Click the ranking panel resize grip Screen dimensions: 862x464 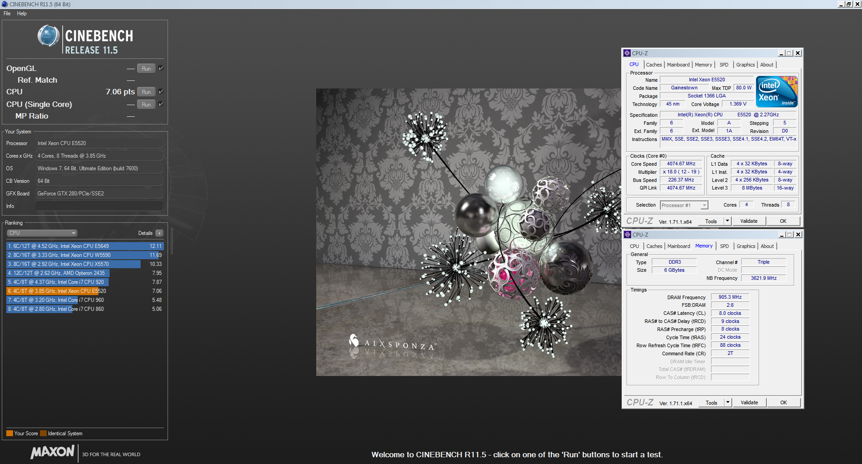(172, 242)
